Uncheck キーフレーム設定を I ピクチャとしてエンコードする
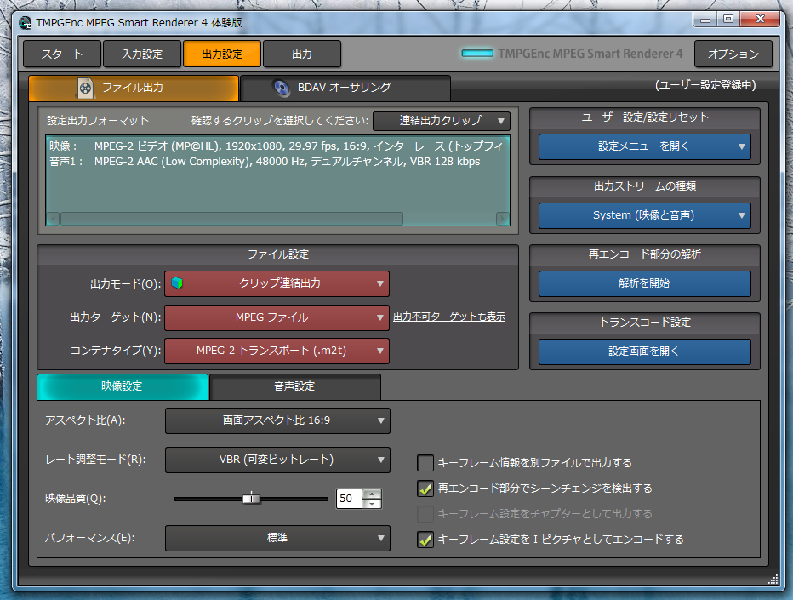The height and width of the screenshot is (600, 793). click(425, 539)
